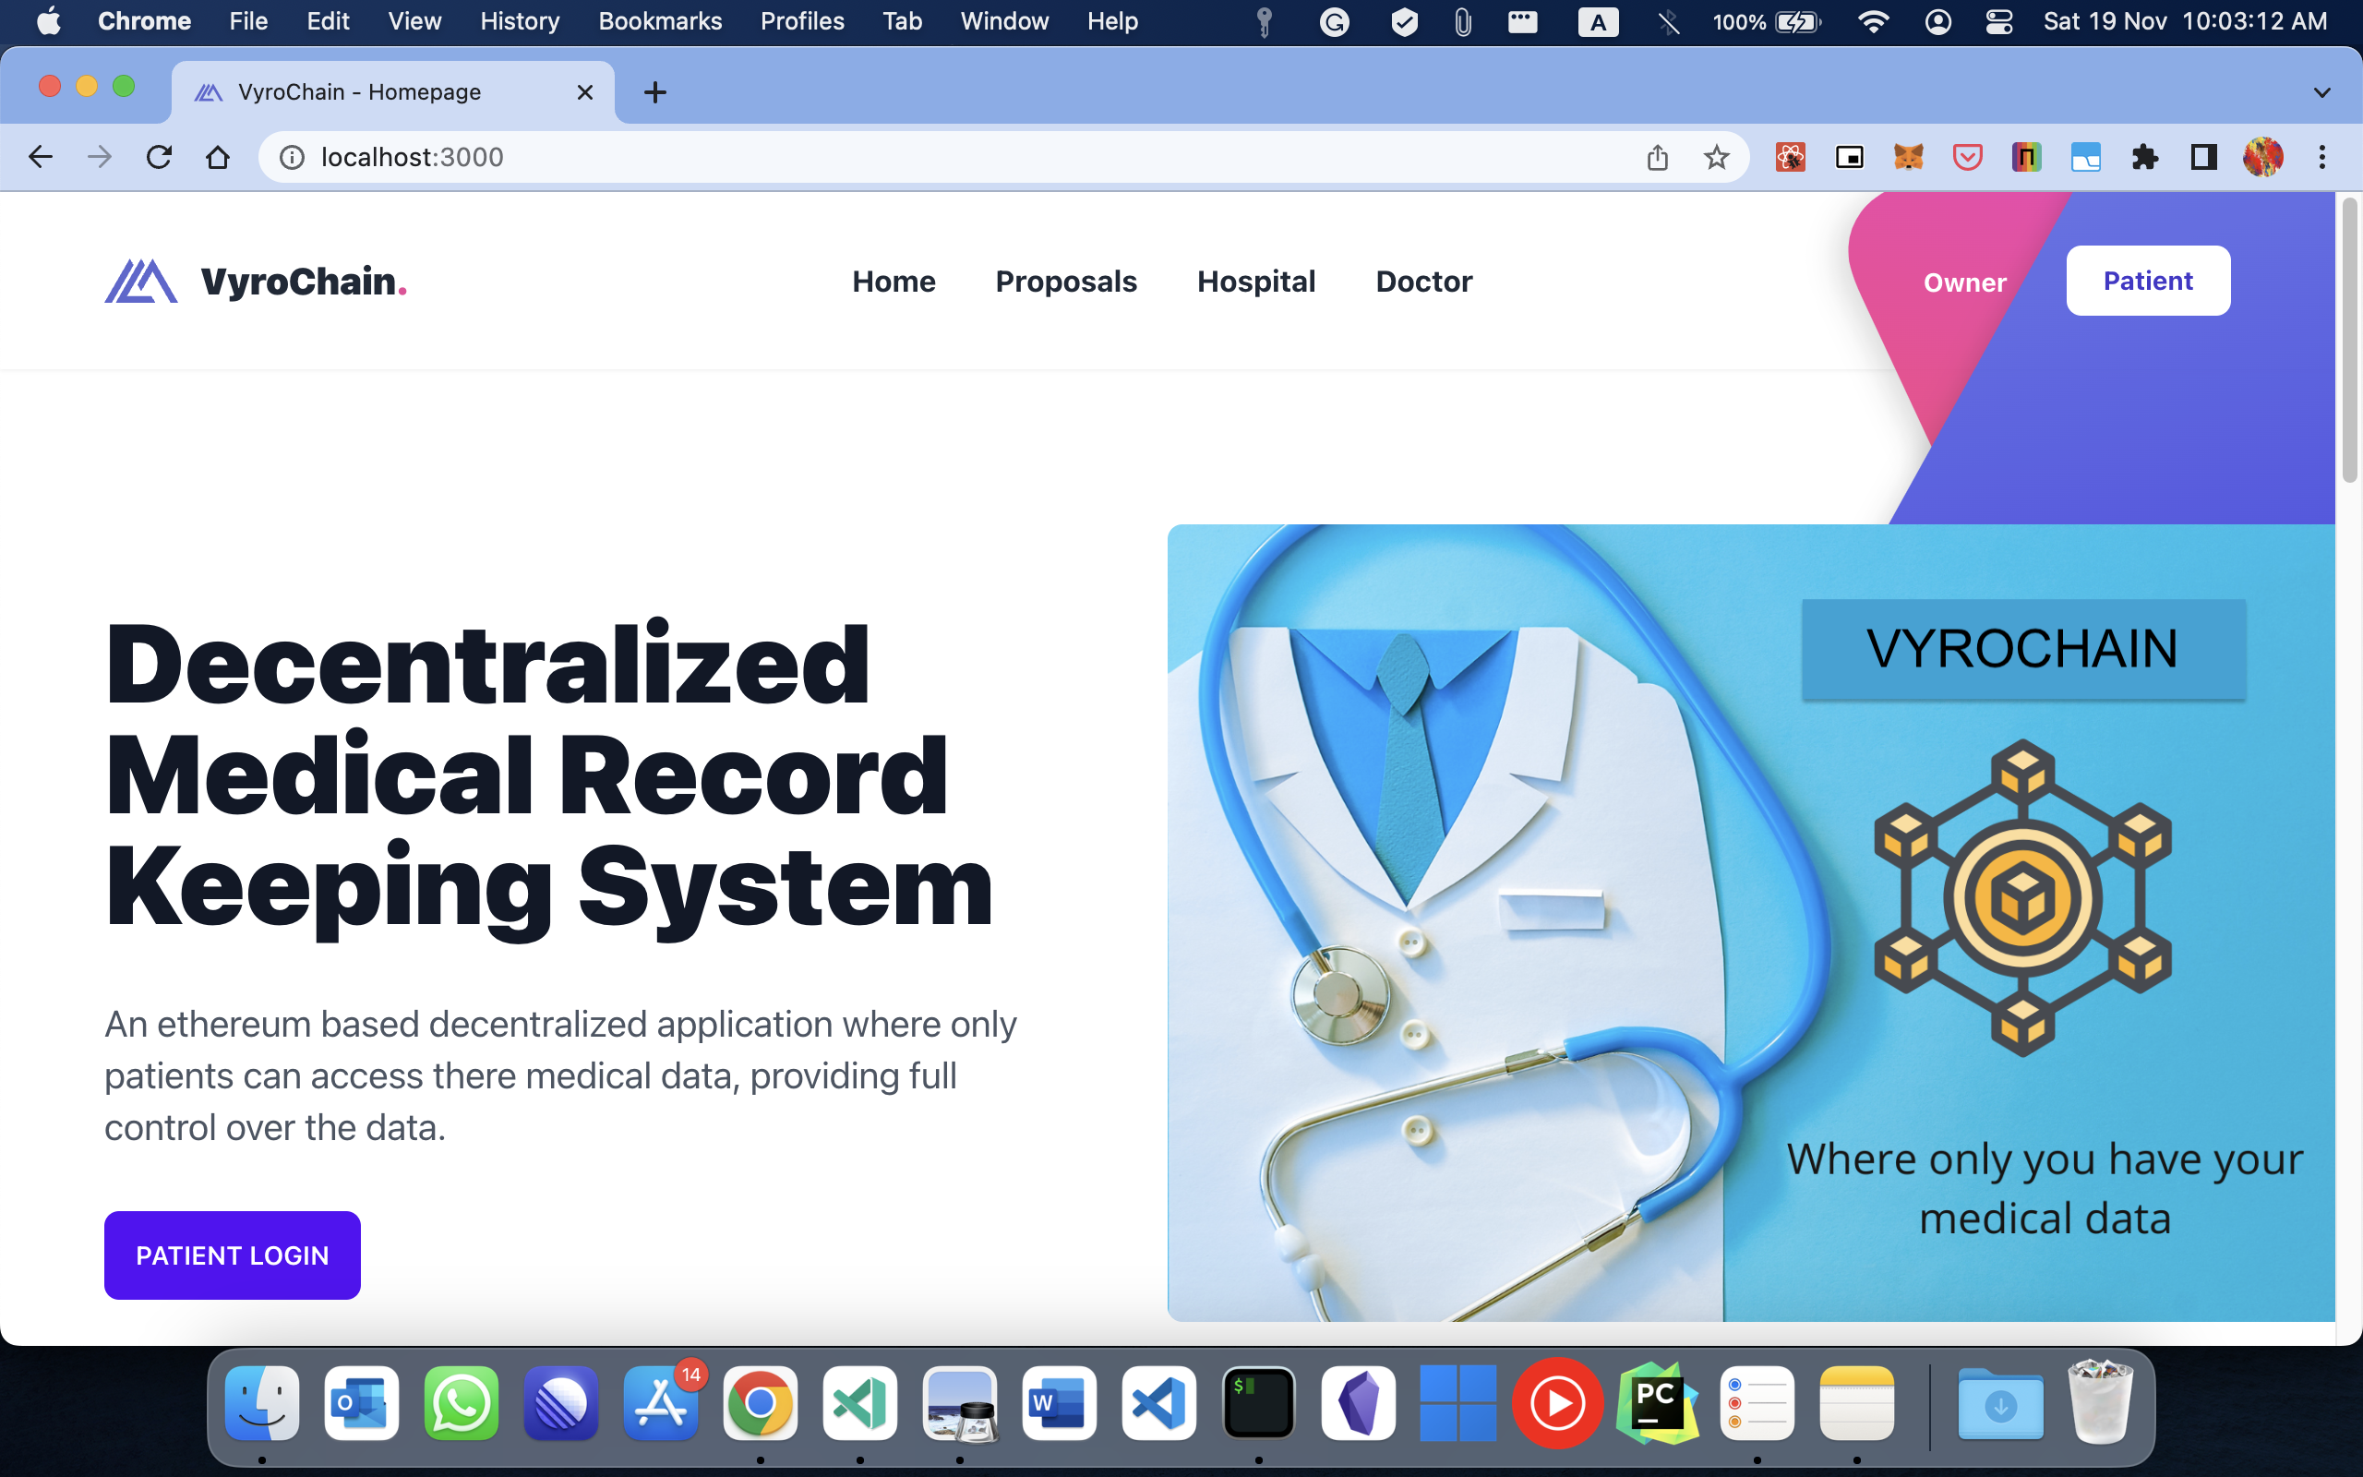Open the Bookmarks menu in the menu bar

[x=660, y=21]
